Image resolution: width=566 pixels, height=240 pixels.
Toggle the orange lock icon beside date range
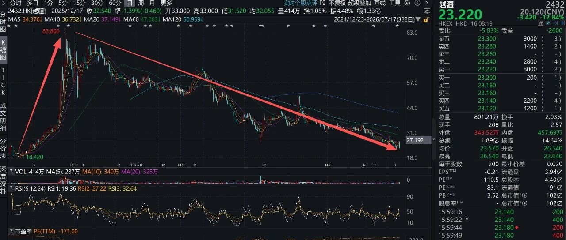pos(426,19)
